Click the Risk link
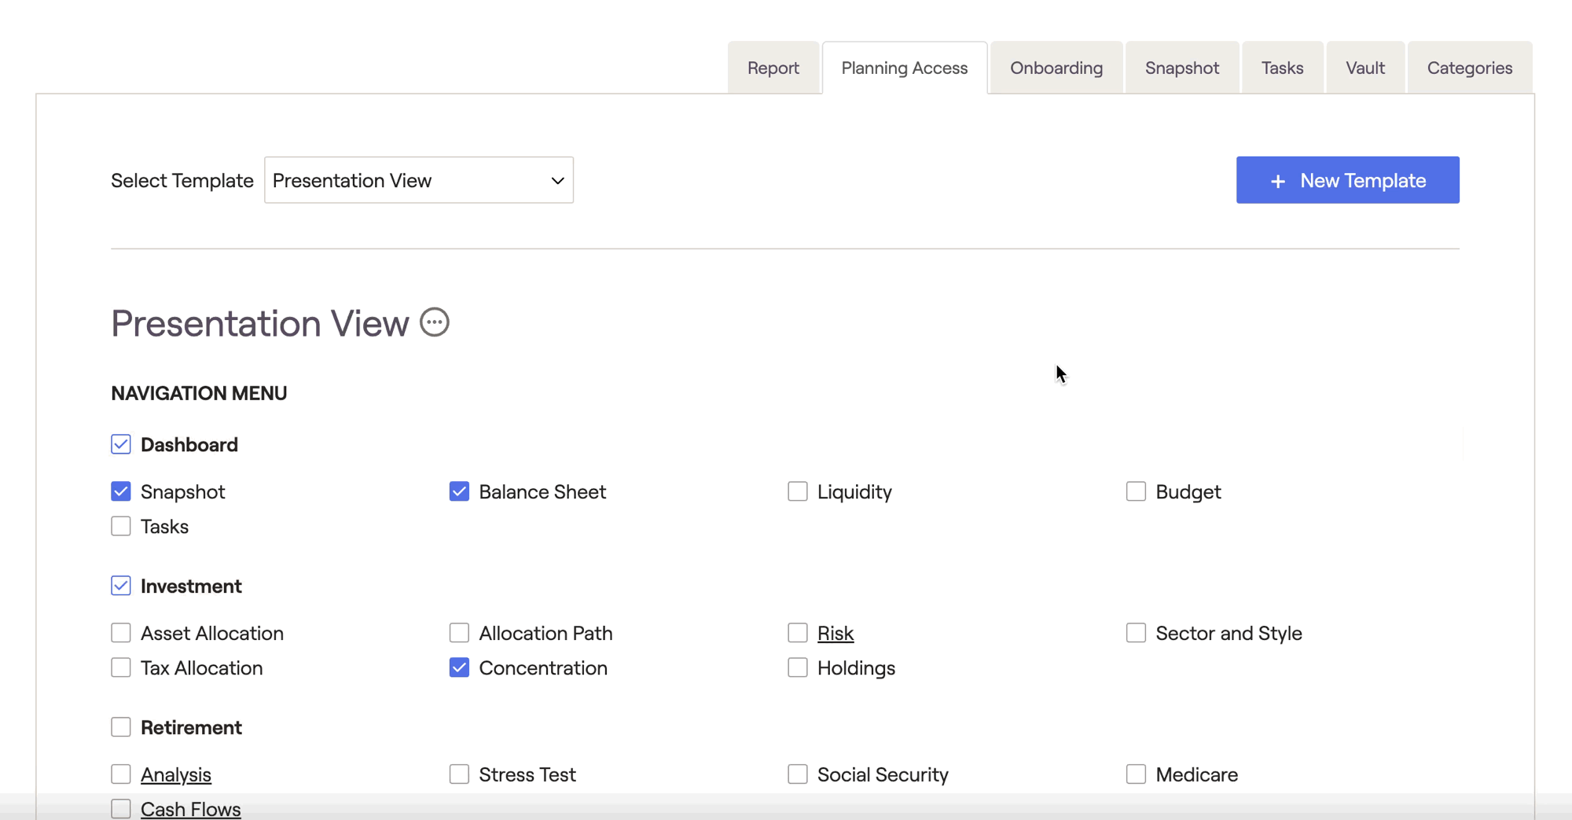1572x820 pixels. click(x=835, y=634)
